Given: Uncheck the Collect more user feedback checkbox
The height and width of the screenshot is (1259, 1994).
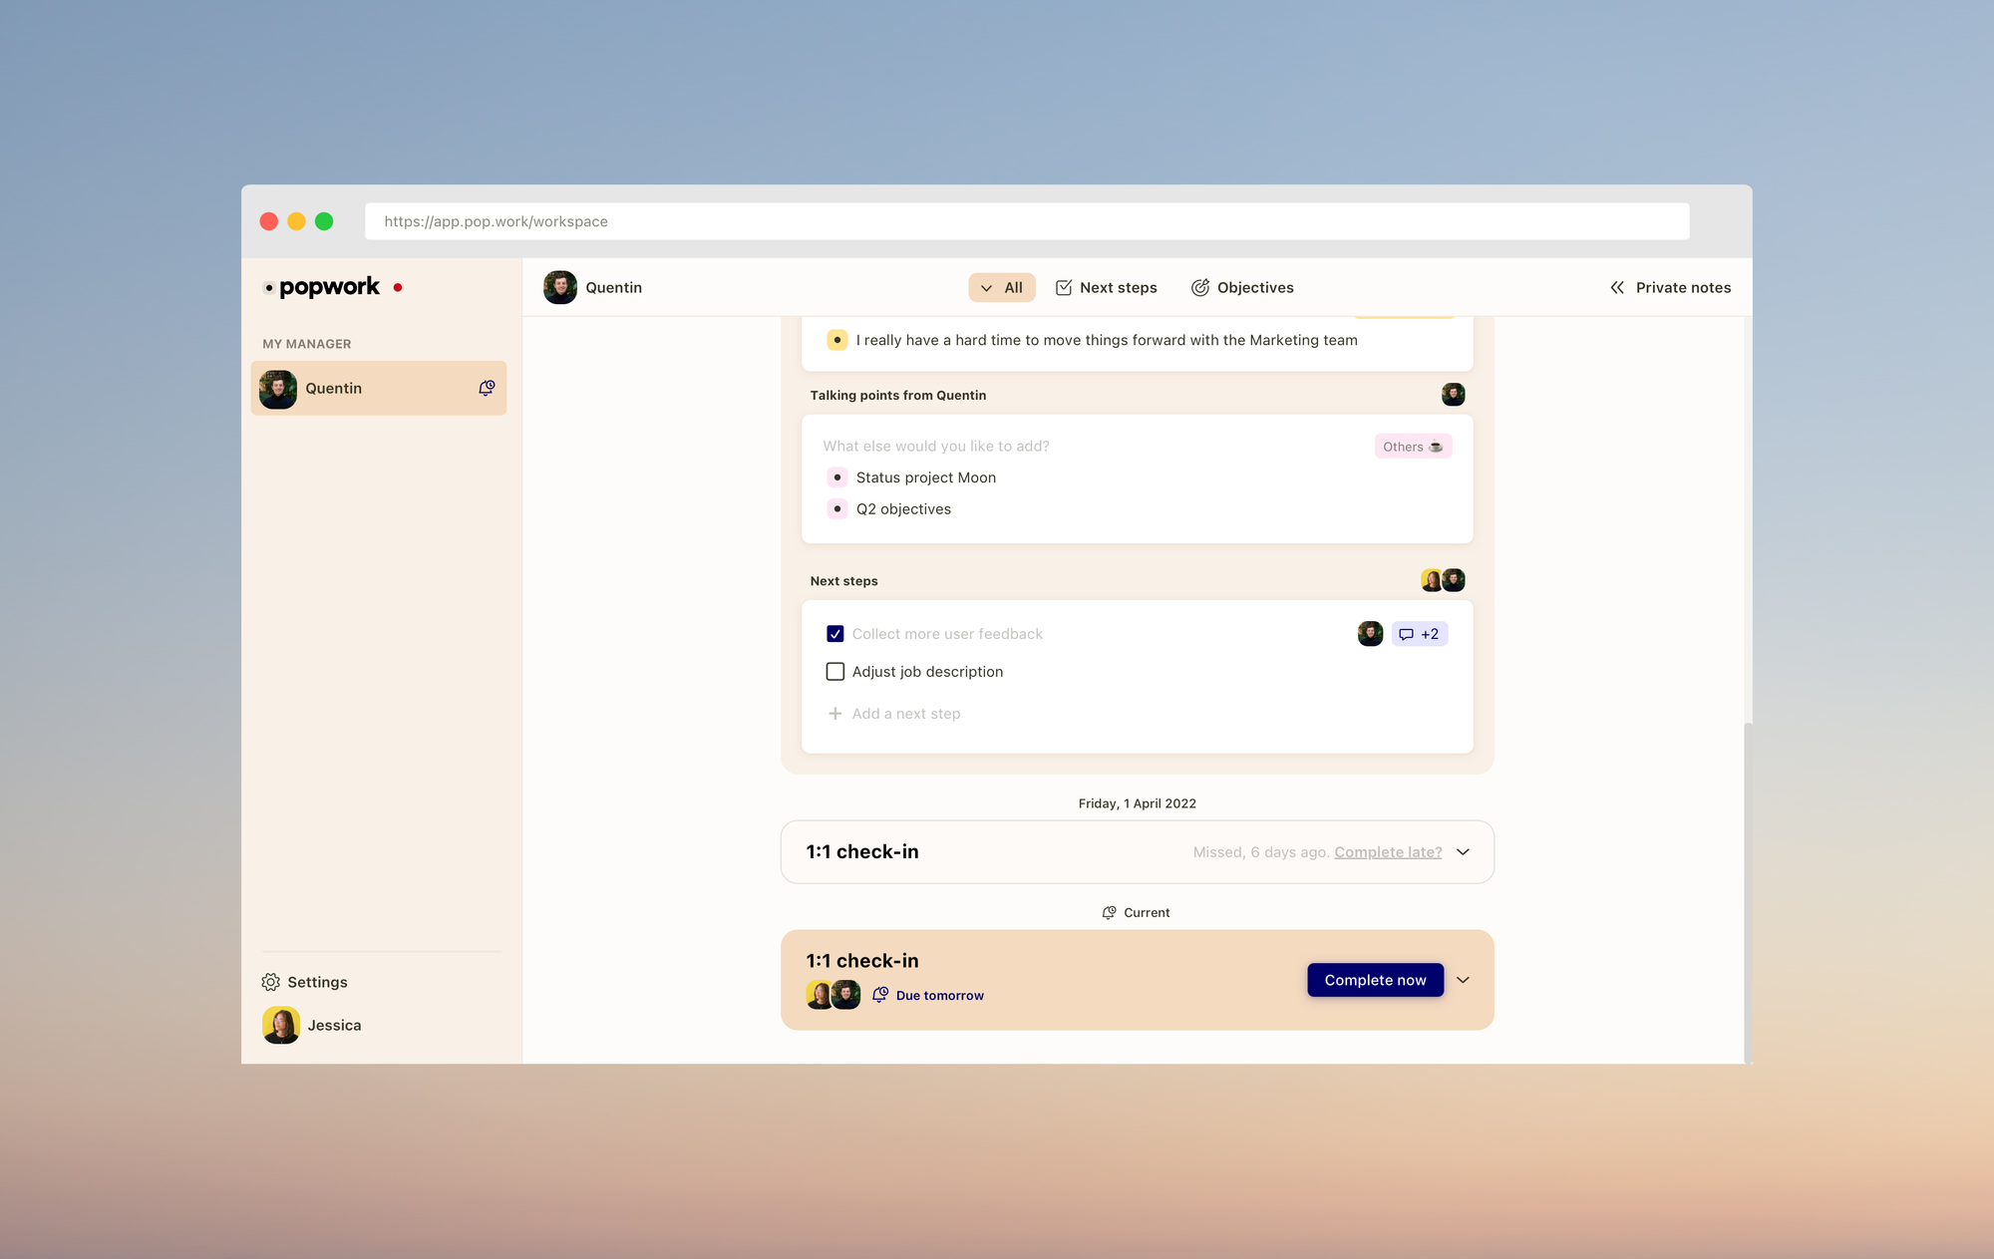Looking at the screenshot, I should [835, 634].
